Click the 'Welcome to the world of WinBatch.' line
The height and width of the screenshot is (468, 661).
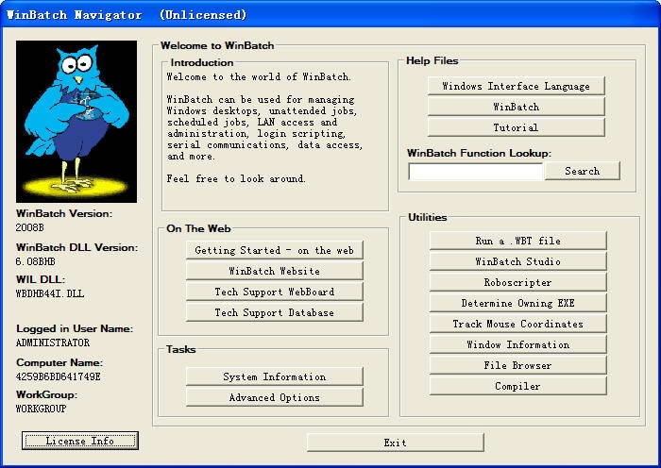coord(259,76)
